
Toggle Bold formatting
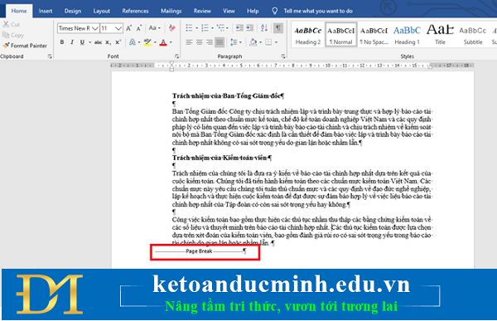(62, 42)
